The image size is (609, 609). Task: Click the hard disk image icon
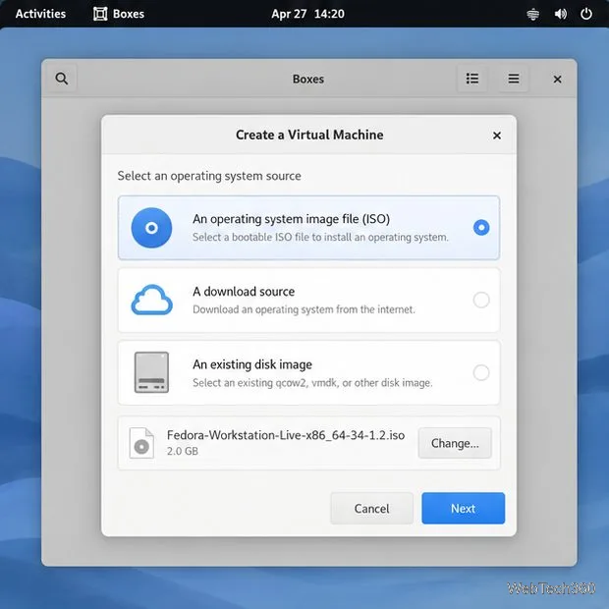click(151, 372)
